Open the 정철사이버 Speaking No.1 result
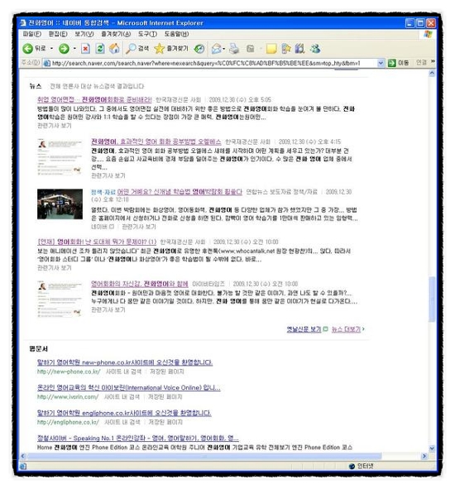 tap(138, 439)
